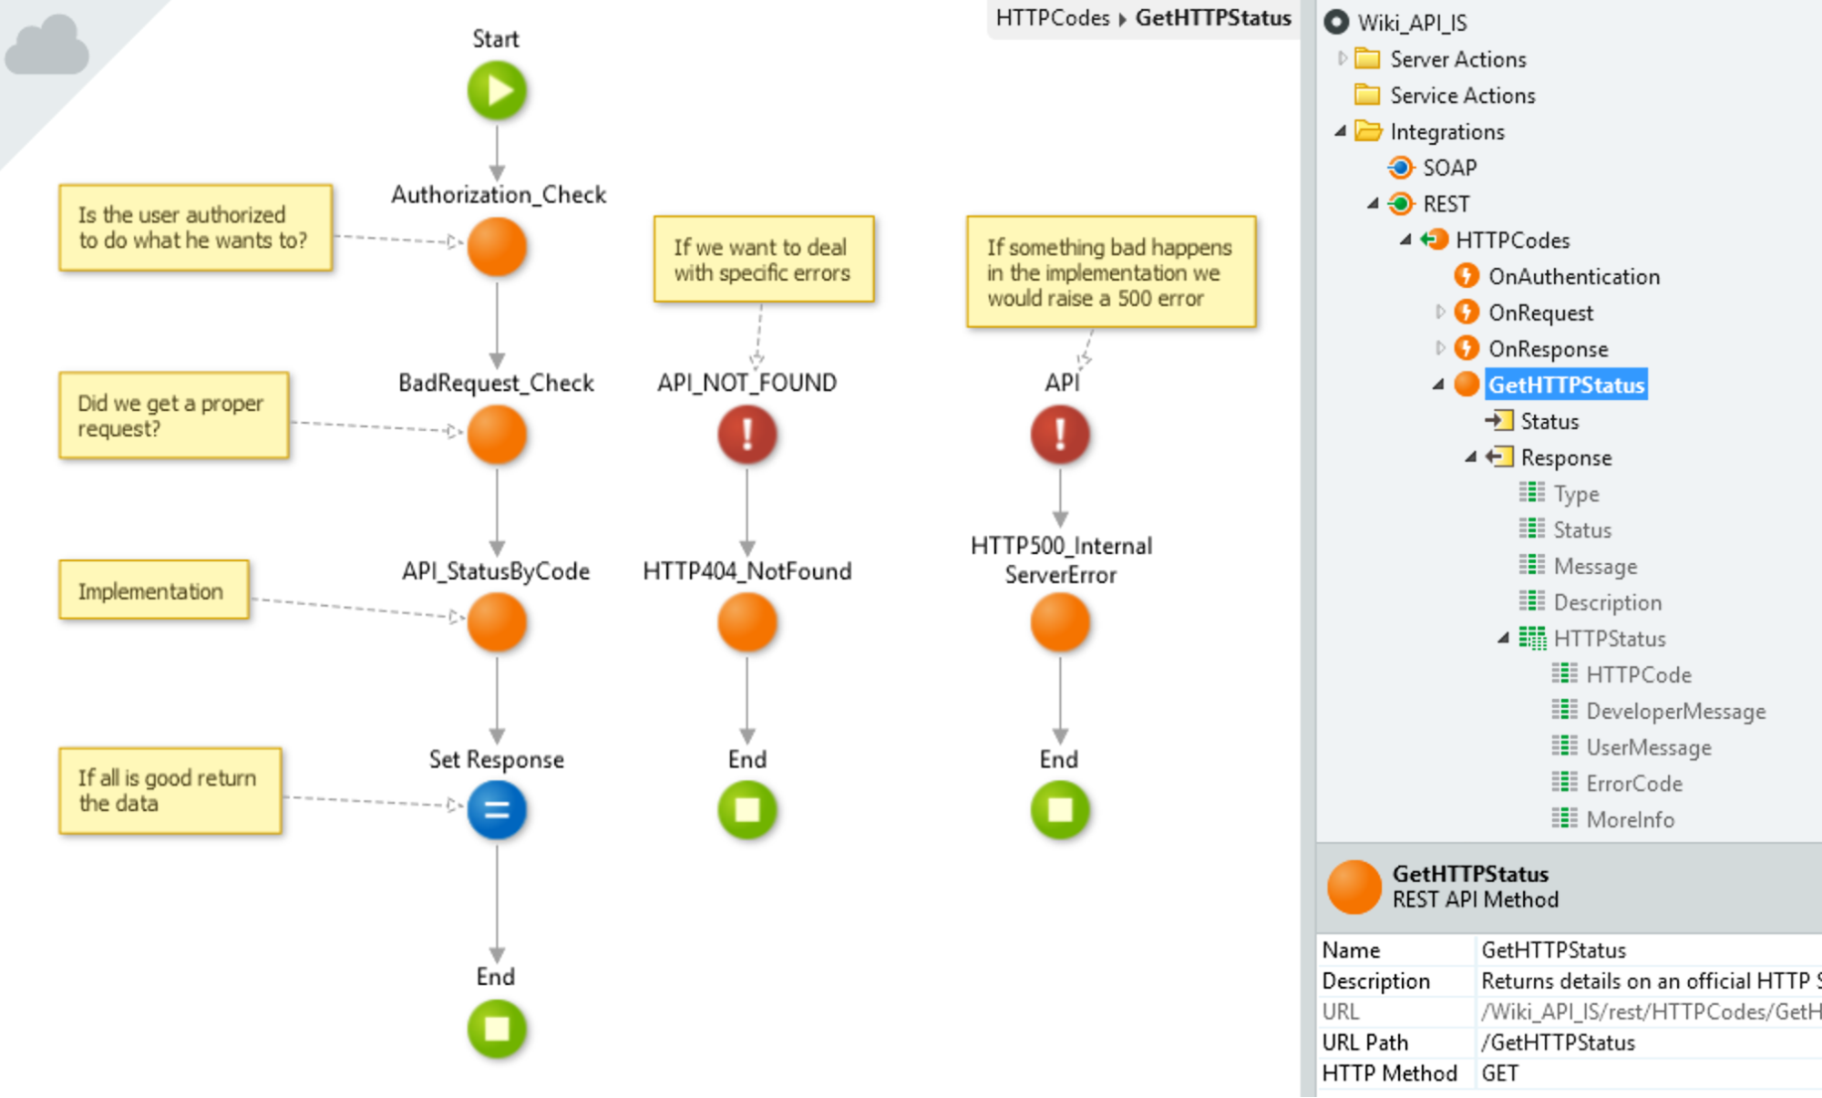The height and width of the screenshot is (1098, 1822).
Task: Click the HTTP500_InternalServerError action node
Action: tap(1060, 623)
